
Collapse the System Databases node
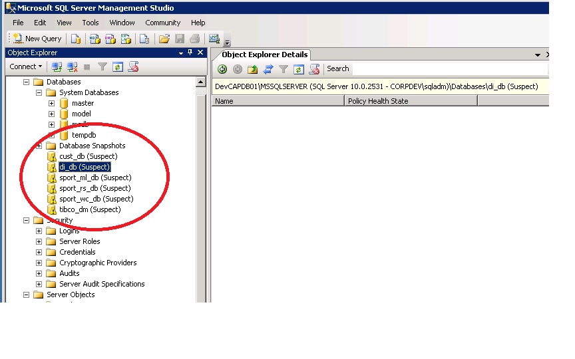(39, 92)
